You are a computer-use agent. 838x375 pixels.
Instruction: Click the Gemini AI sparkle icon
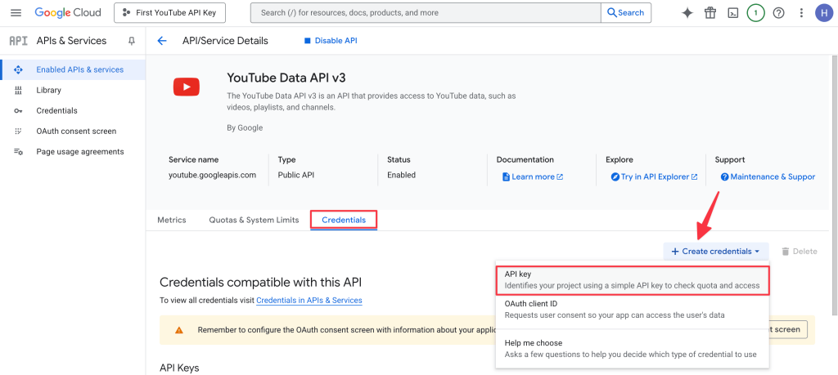click(687, 13)
